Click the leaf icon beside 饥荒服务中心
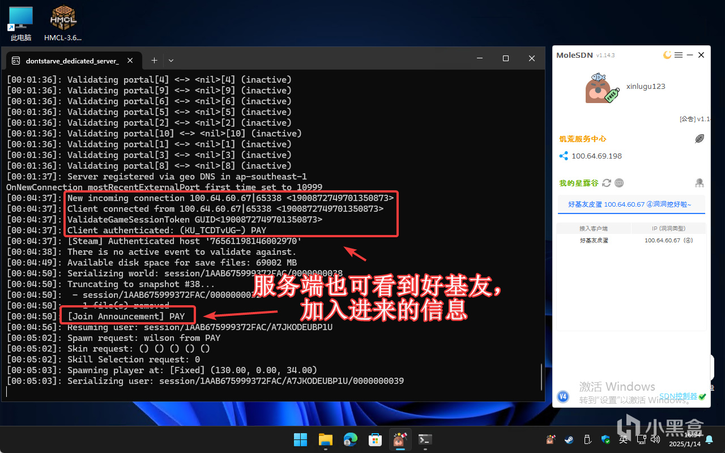Screen dimensions: 725x453 point(700,139)
